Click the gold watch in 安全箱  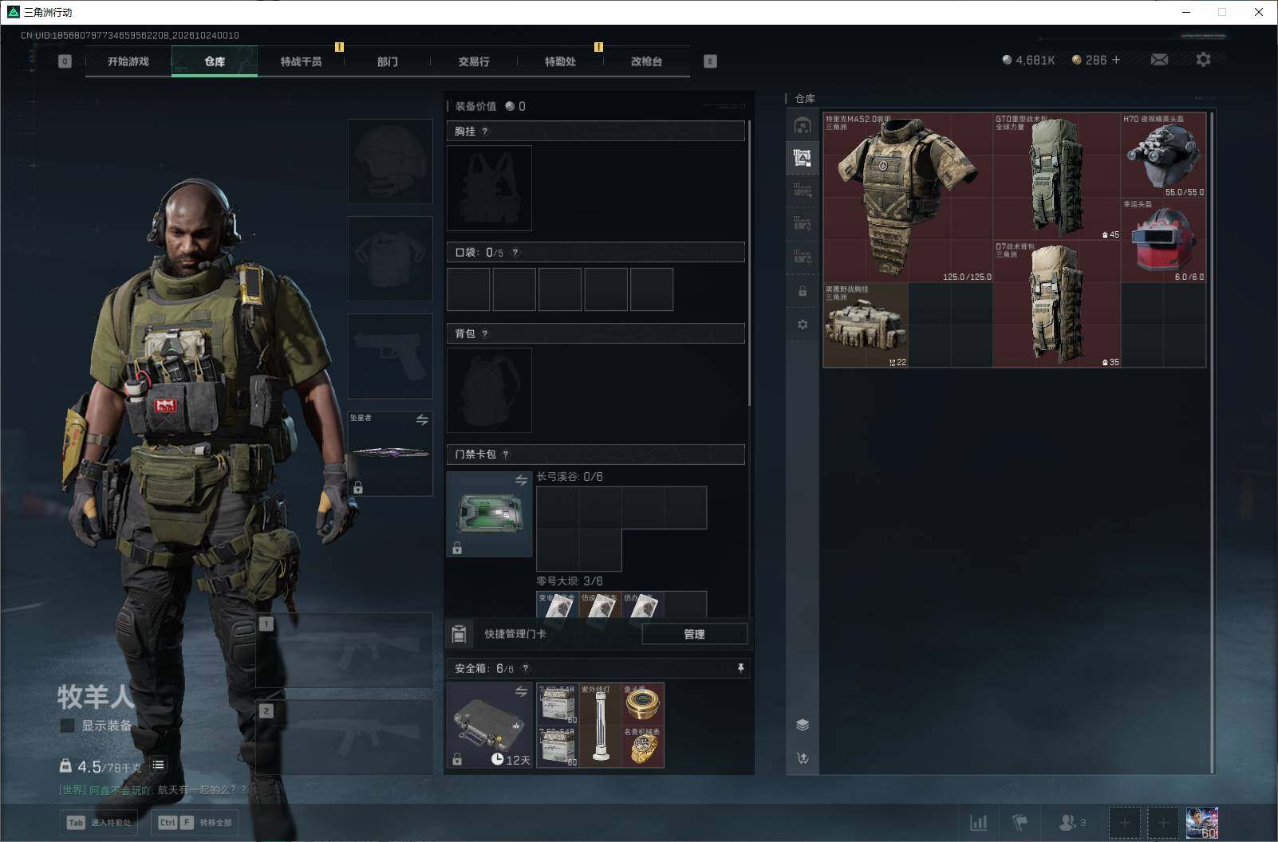pyautogui.click(x=642, y=746)
